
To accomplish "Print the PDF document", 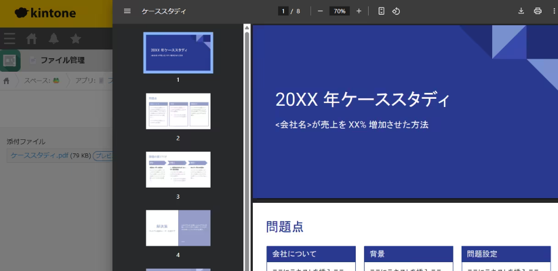I will click(537, 11).
